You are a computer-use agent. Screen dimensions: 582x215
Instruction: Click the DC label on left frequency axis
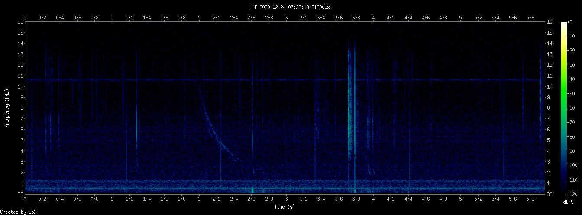click(20, 194)
